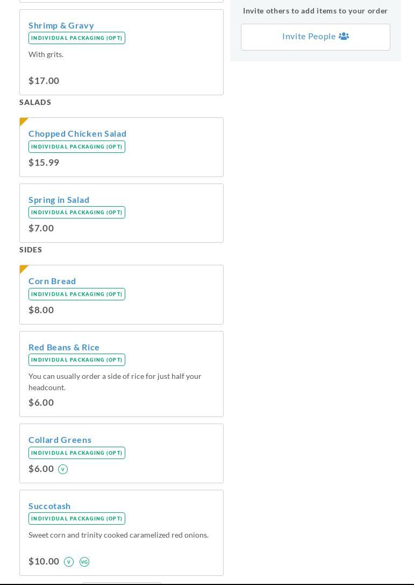
Task: Click Individual Packaging badge under Corn Bread
Action: 77,294
